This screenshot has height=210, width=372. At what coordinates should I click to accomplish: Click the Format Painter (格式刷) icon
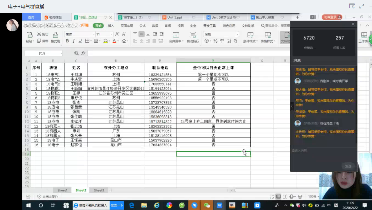(55, 35)
